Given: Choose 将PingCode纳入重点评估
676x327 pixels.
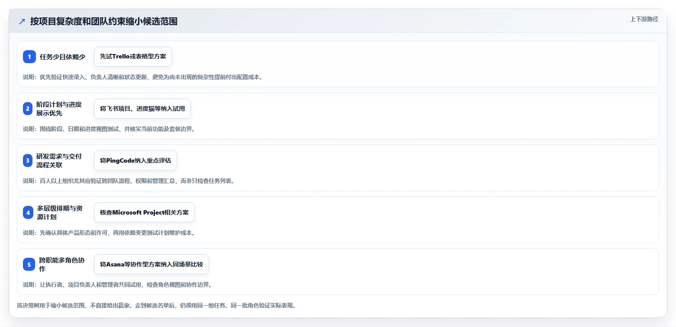Looking at the screenshot, I should pyautogui.click(x=136, y=160).
